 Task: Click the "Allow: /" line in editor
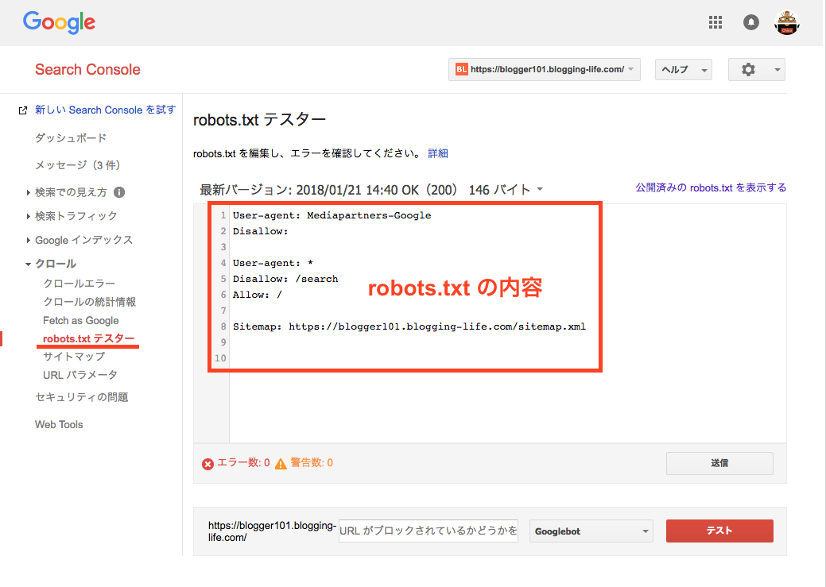click(258, 295)
